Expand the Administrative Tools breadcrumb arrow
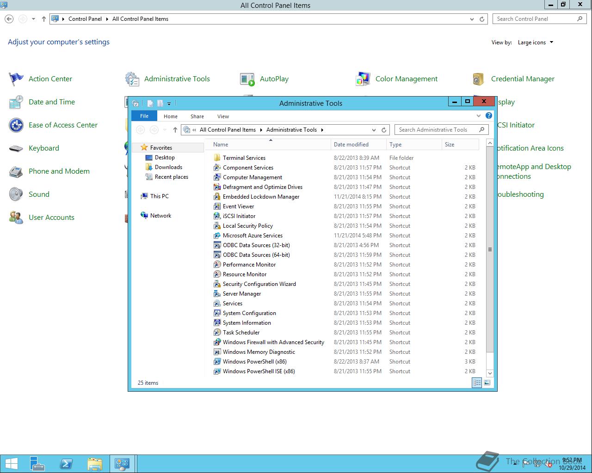The width and height of the screenshot is (592, 473). pos(322,130)
